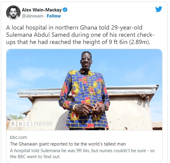Click the man's face in photo

[86, 61]
